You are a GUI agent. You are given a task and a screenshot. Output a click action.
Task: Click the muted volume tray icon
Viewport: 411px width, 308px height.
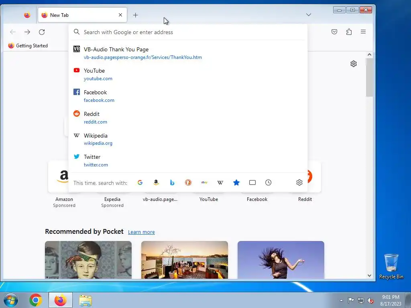coord(370,300)
